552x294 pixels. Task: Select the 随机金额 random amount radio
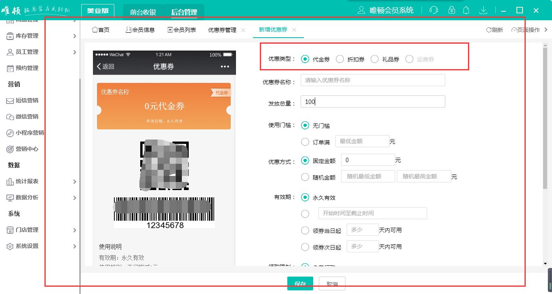[305, 177]
